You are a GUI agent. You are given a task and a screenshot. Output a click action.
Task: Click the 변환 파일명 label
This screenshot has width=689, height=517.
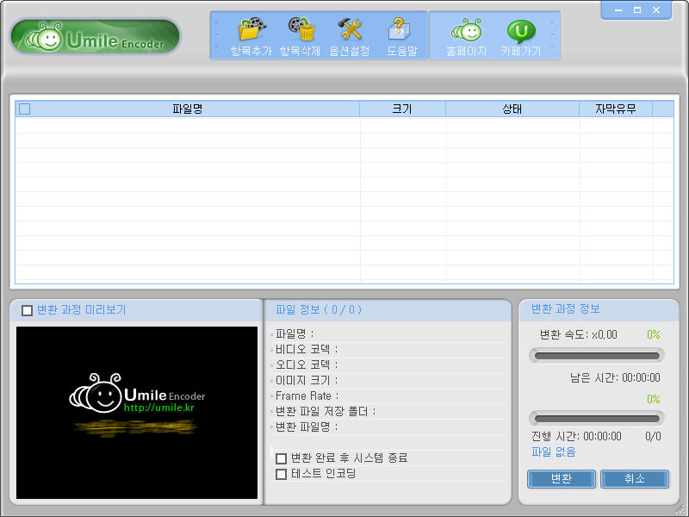pos(307,427)
